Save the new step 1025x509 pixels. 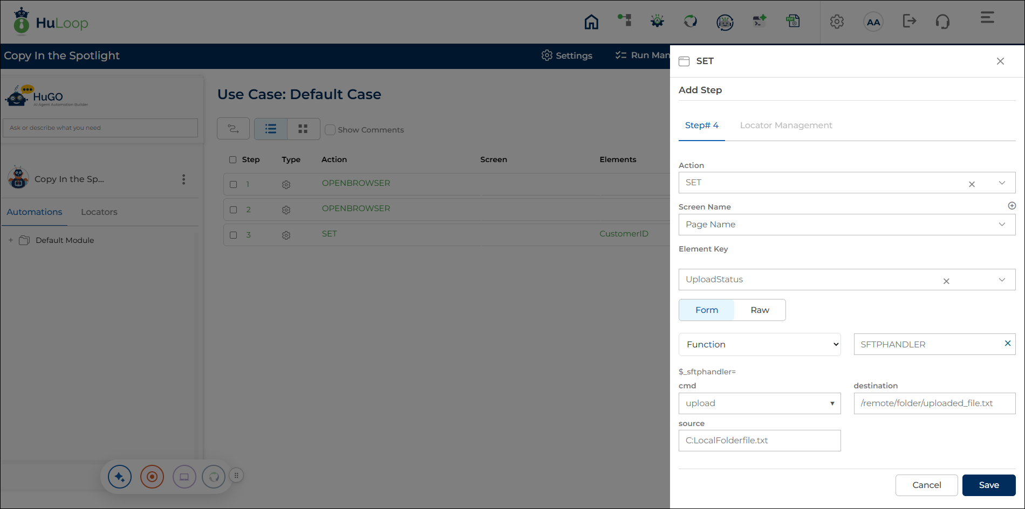coord(989,485)
